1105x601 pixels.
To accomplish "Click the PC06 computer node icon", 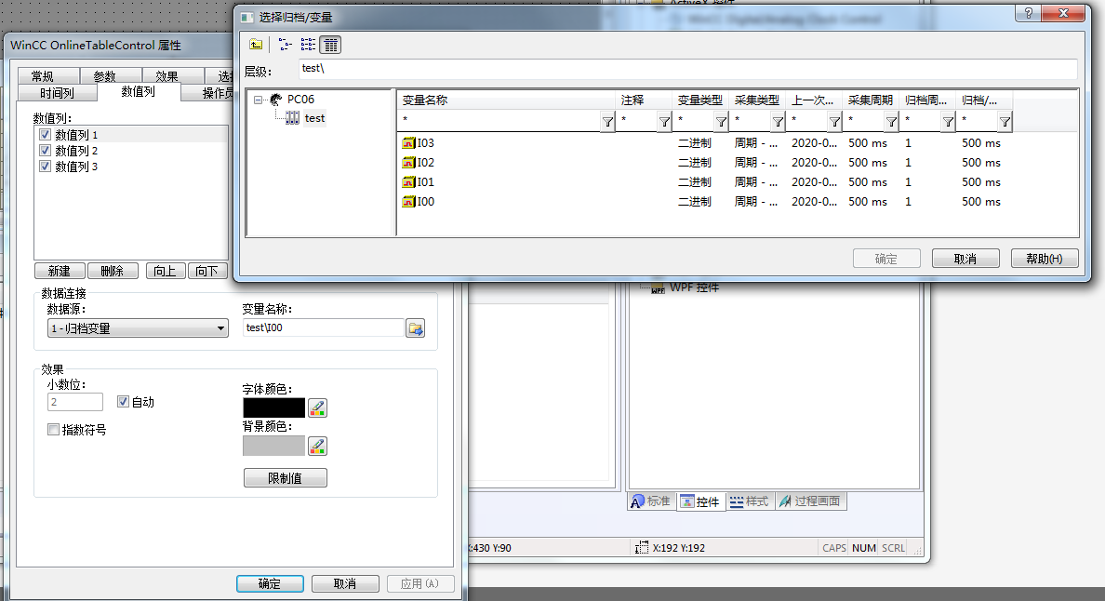I will (276, 100).
